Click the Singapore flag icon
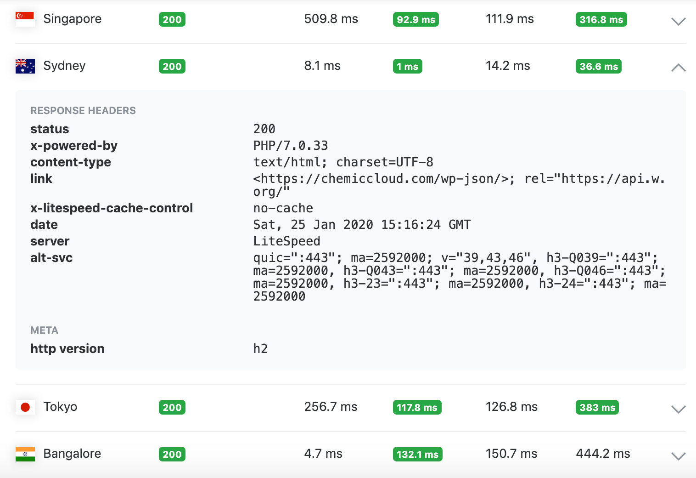The image size is (696, 478). [x=25, y=19]
